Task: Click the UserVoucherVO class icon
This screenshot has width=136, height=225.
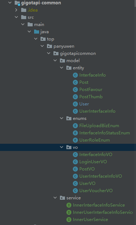Action: 75,191
